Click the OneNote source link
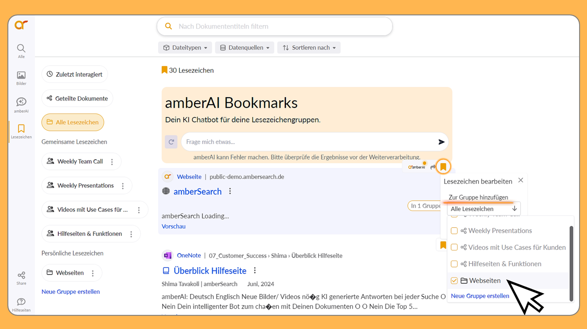Screen dimensions: 587x329 point(189,255)
